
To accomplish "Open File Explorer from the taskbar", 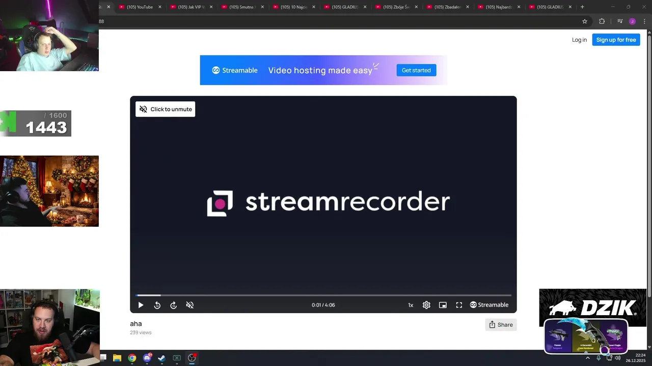I will coord(117,358).
